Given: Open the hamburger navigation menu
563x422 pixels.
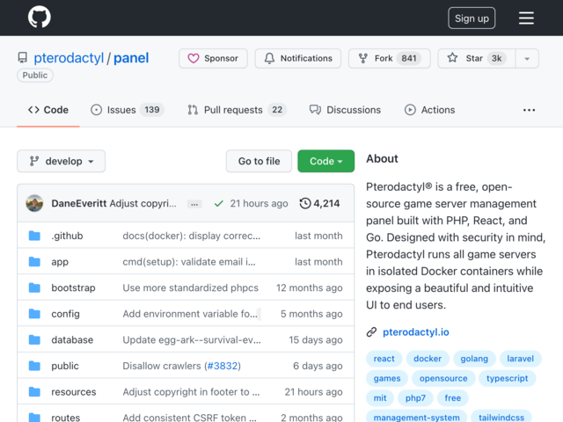Looking at the screenshot, I should pyautogui.click(x=526, y=18).
